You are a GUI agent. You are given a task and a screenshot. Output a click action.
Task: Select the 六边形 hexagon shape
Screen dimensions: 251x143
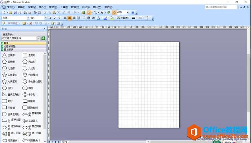[29, 62]
